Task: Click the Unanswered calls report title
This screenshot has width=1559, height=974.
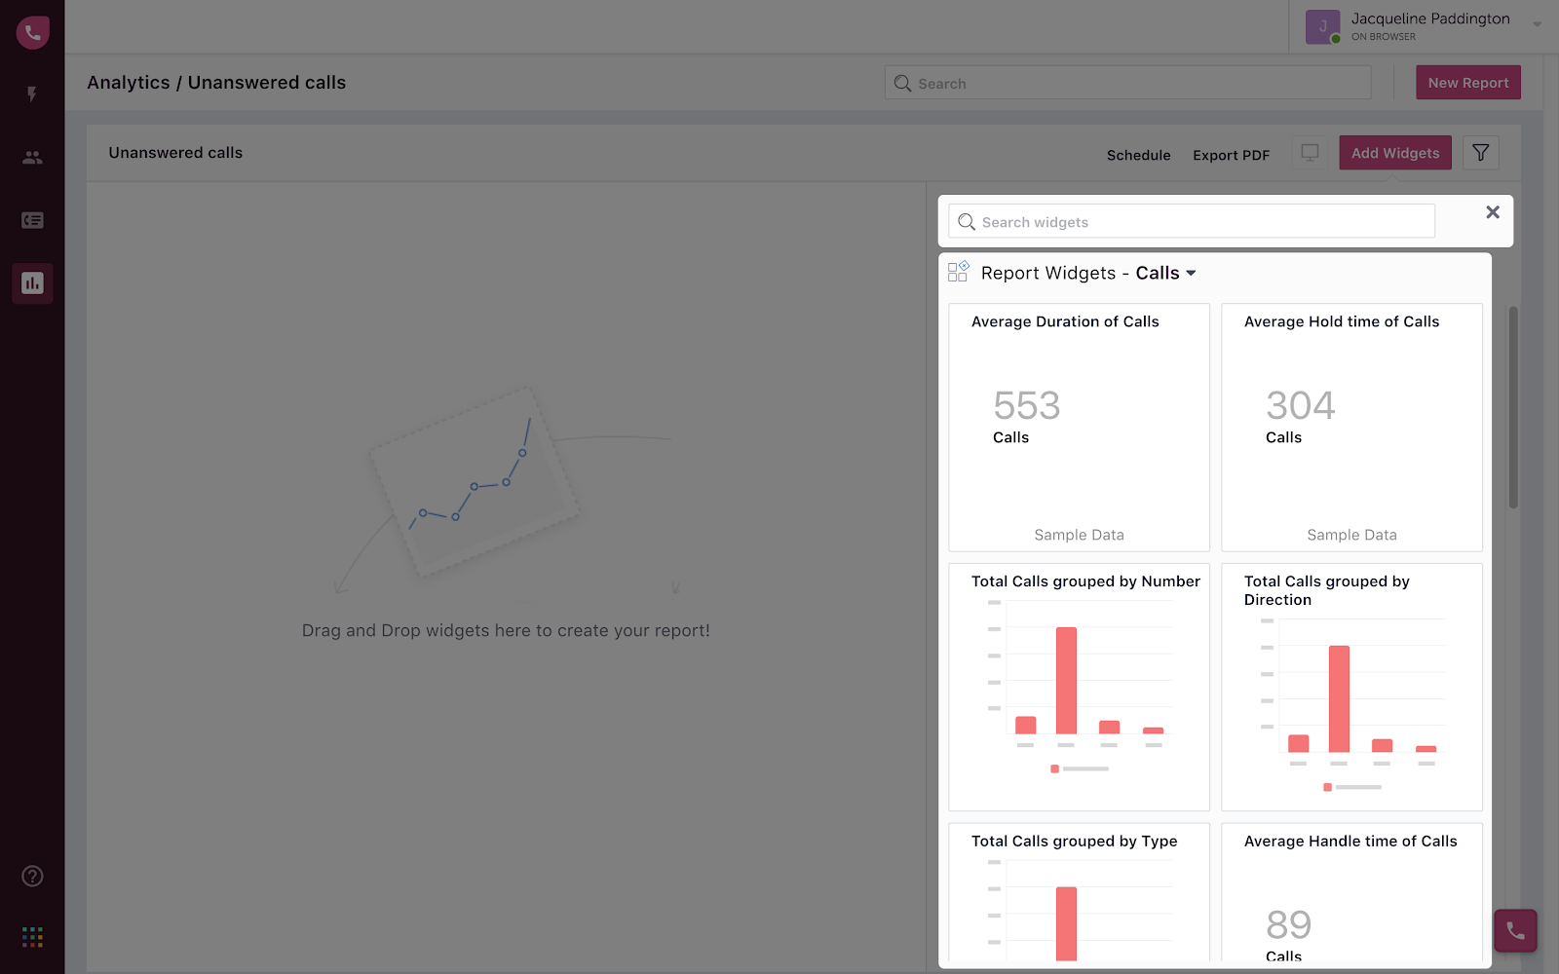Action: click(x=175, y=153)
